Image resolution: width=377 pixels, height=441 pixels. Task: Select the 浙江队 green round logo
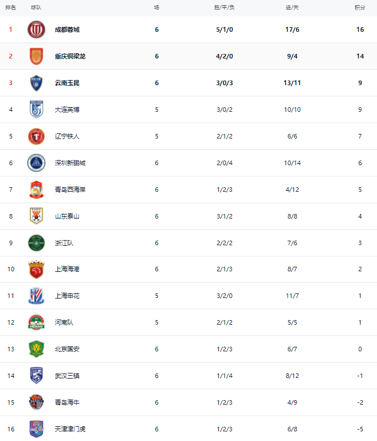click(36, 243)
